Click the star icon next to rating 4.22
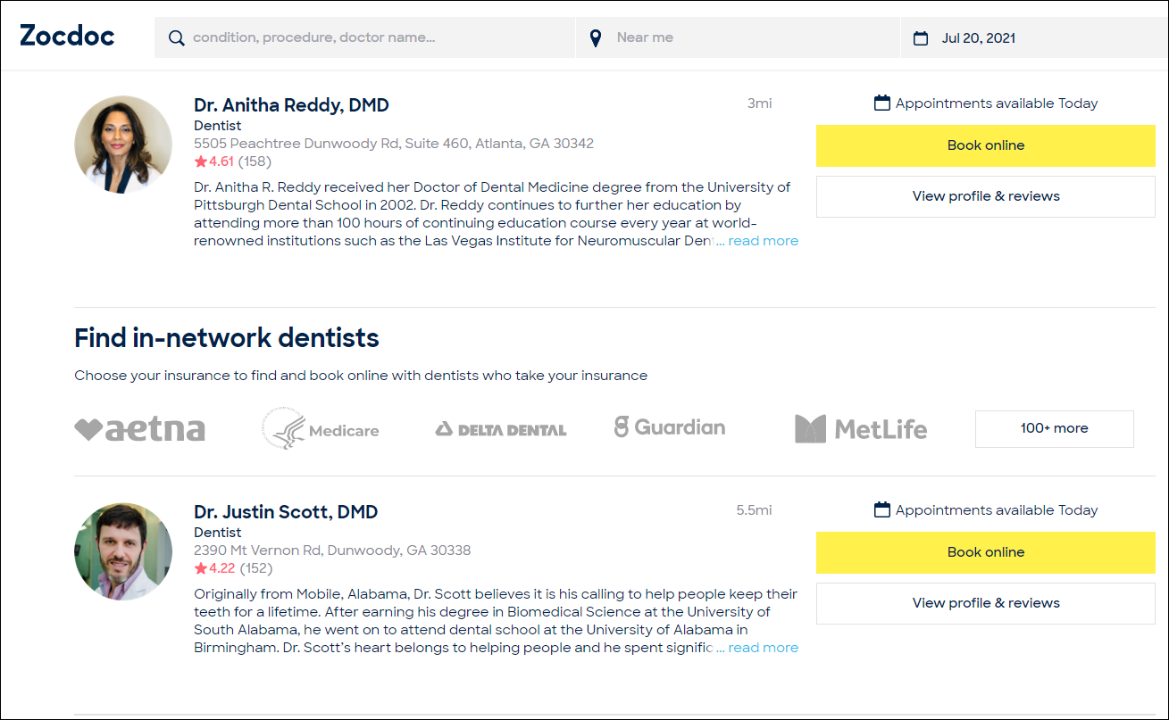Screen dimensions: 1169x720 pyautogui.click(x=201, y=568)
